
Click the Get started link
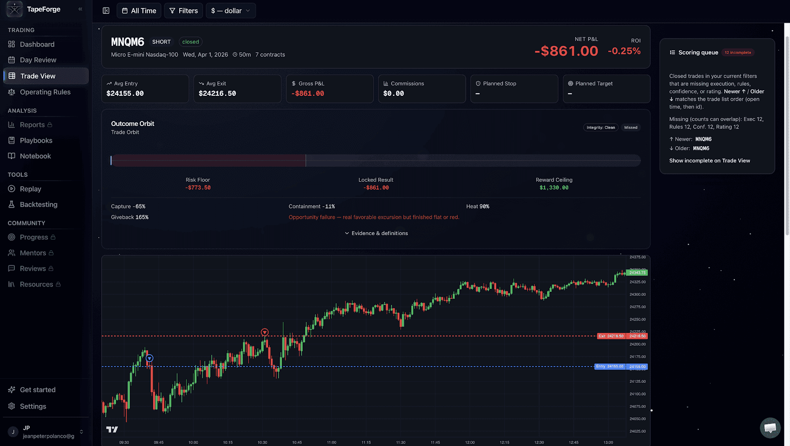[45, 390]
